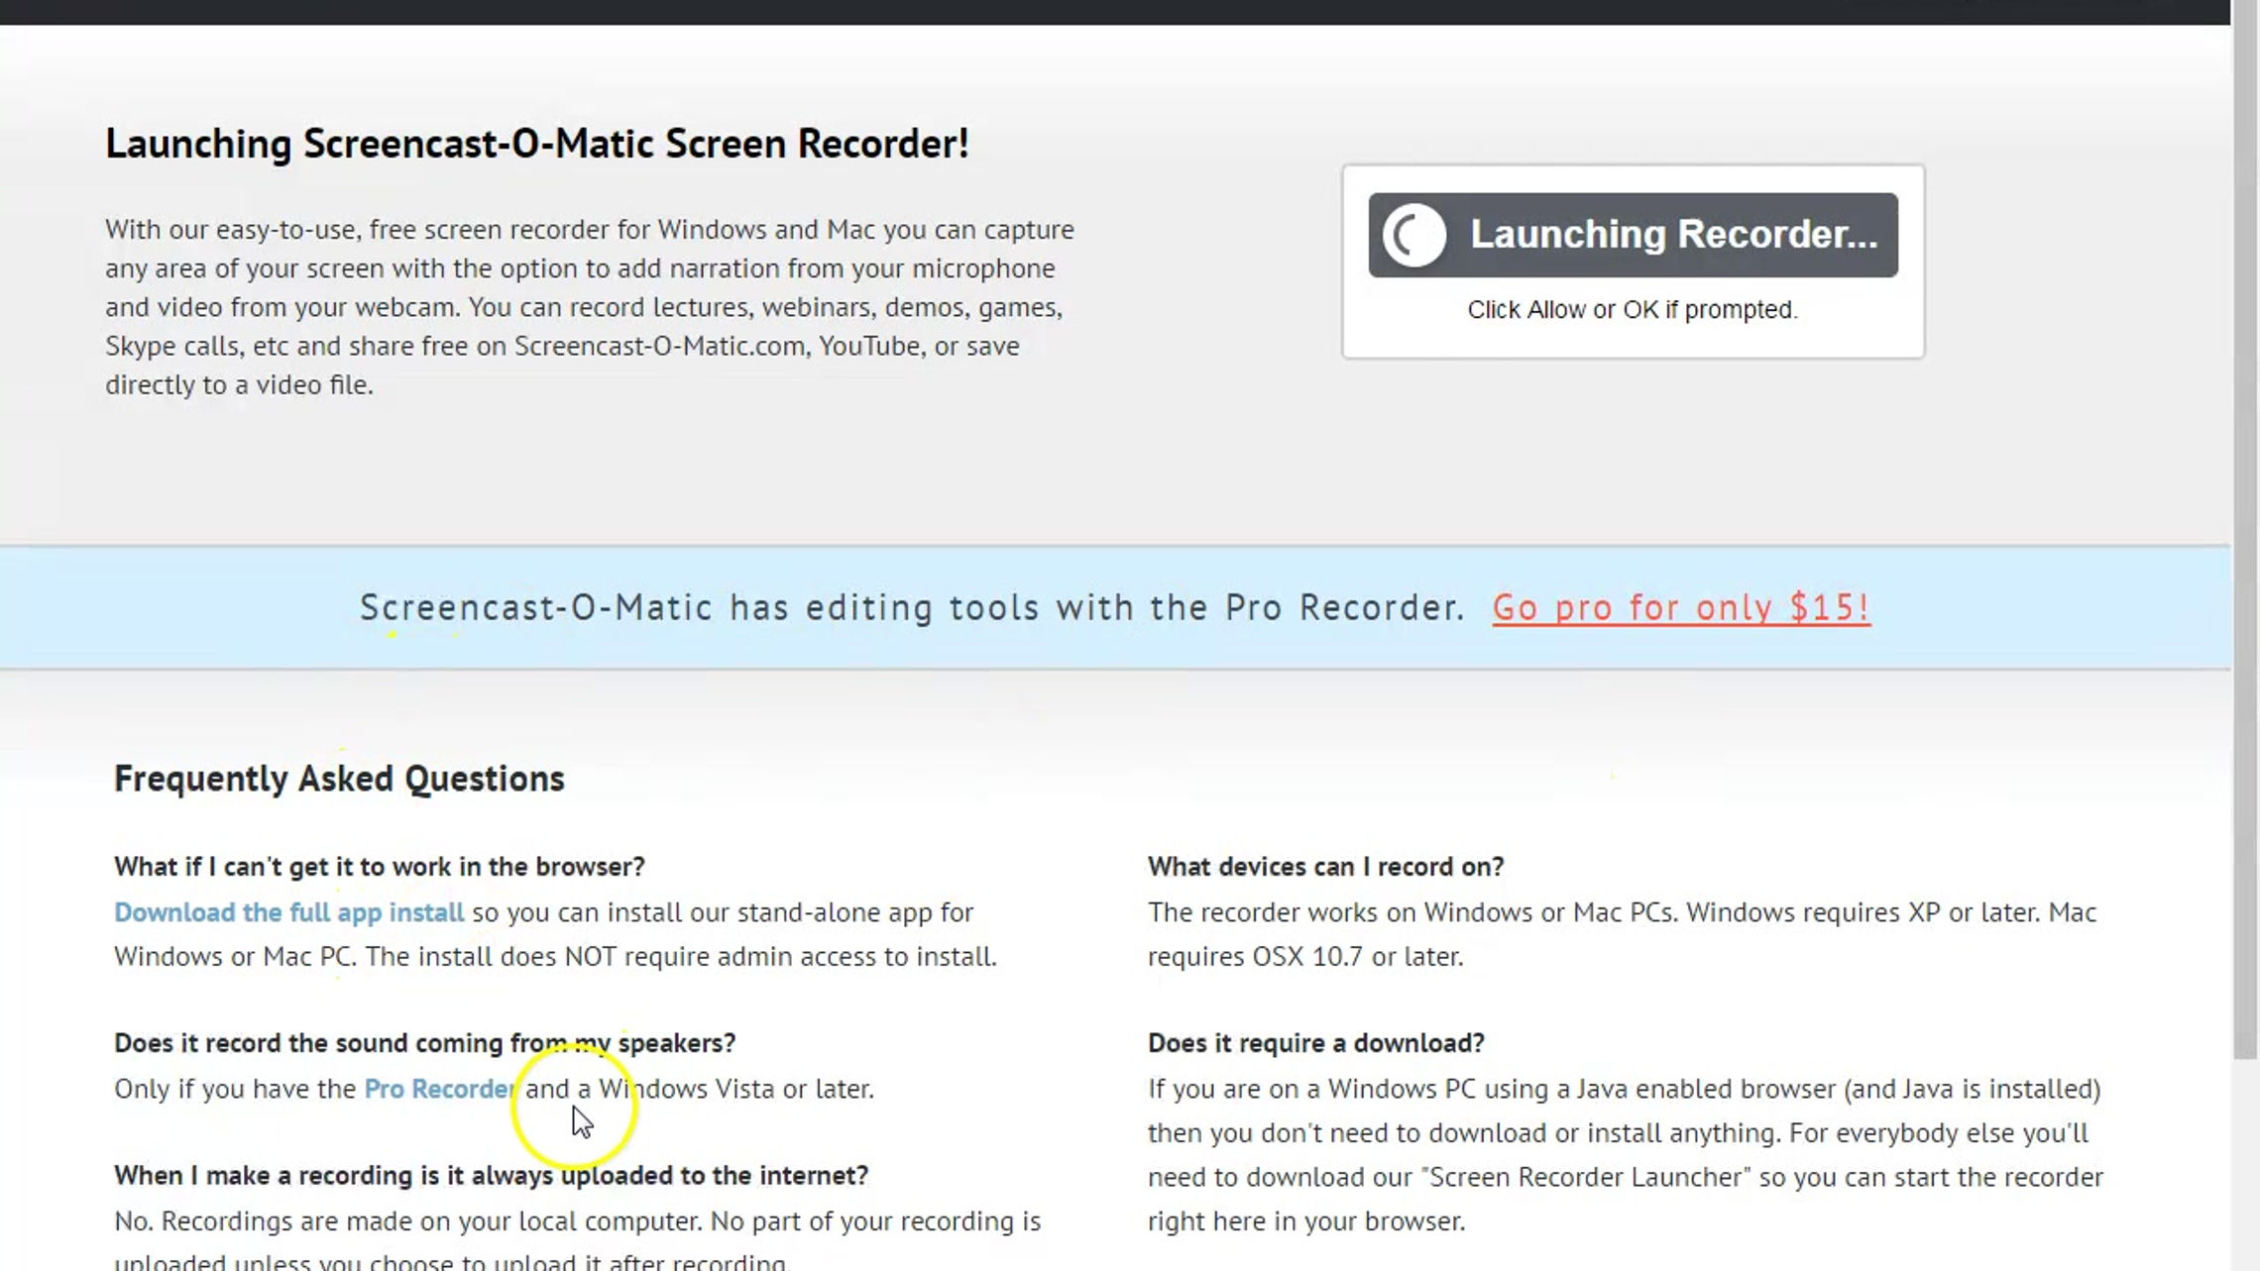Click the banner text 'Screencast-O-Matic has editing tools with the Pro Recorder.'

click(x=912, y=608)
